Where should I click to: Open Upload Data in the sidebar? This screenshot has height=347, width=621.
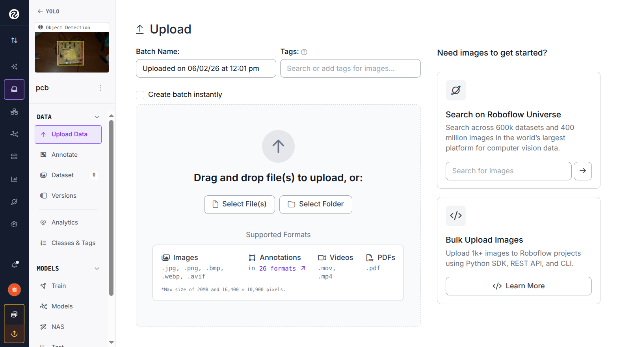[x=68, y=134]
